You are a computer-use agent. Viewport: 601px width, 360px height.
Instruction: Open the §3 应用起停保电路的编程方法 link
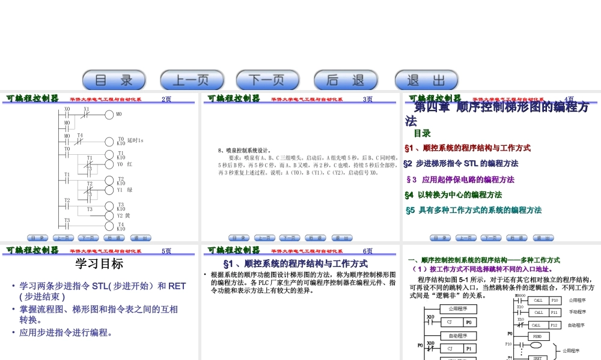pyautogui.click(x=460, y=179)
